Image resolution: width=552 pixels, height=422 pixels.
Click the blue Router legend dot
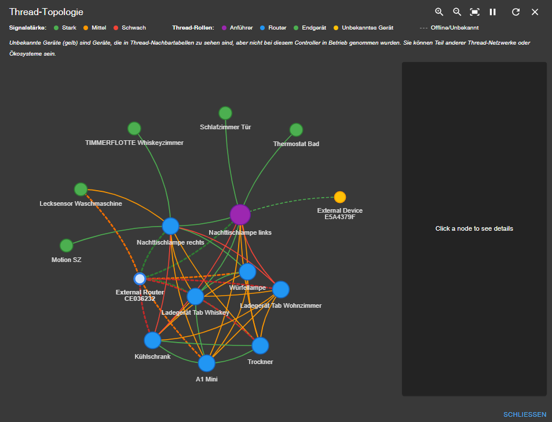(262, 28)
